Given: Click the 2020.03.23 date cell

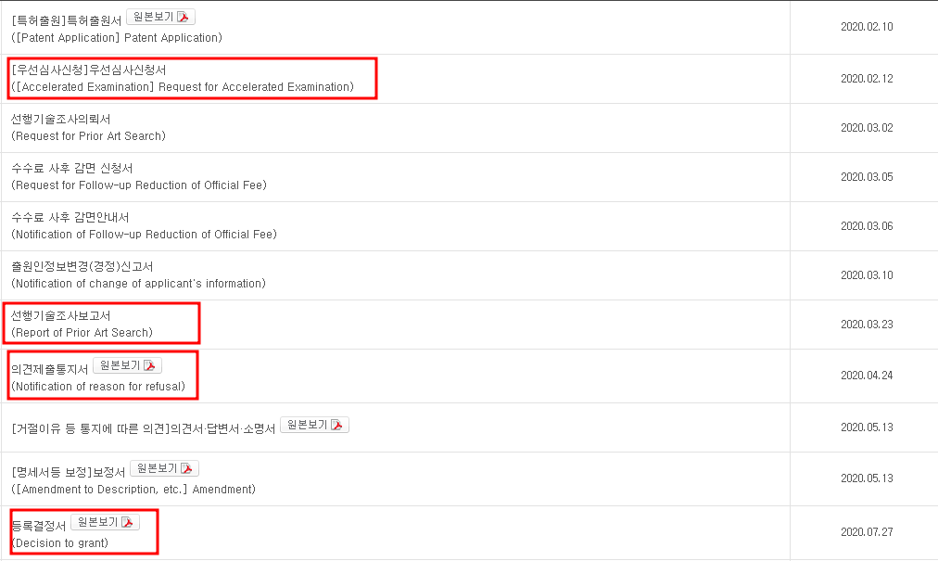Looking at the screenshot, I should coord(867,325).
